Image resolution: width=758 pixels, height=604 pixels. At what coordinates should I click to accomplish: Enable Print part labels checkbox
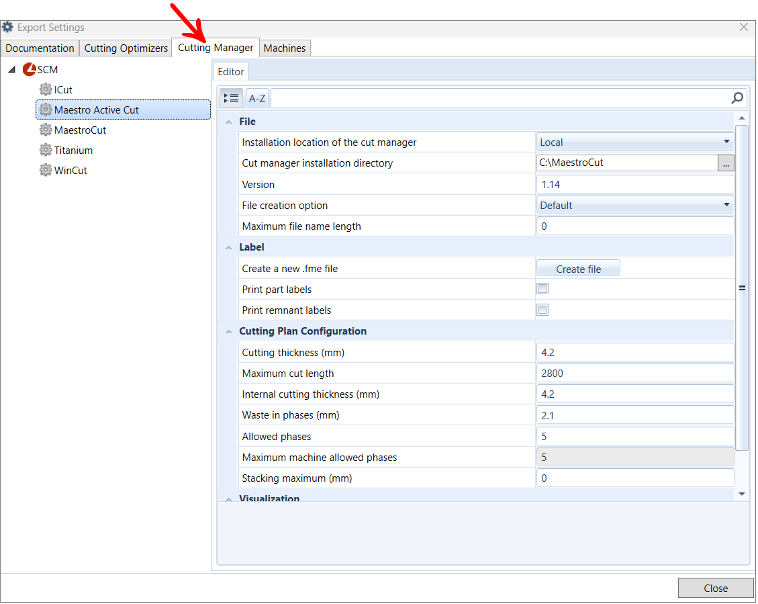click(x=542, y=289)
